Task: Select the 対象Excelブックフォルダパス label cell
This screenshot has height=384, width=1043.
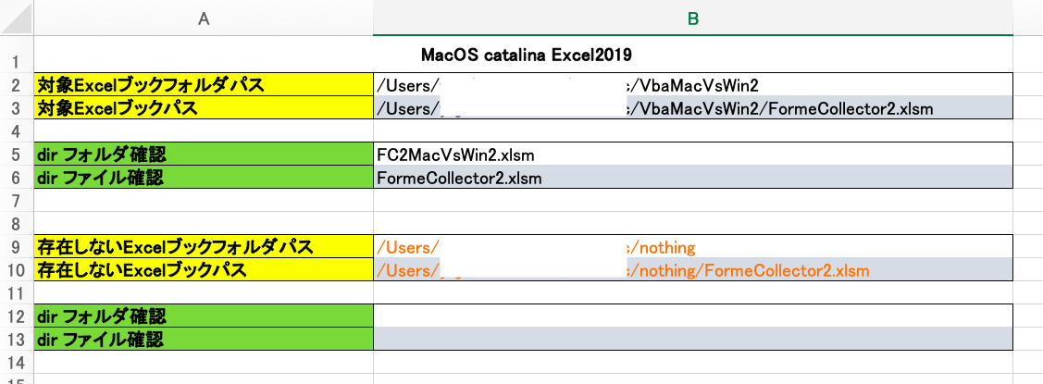Action: [x=204, y=84]
